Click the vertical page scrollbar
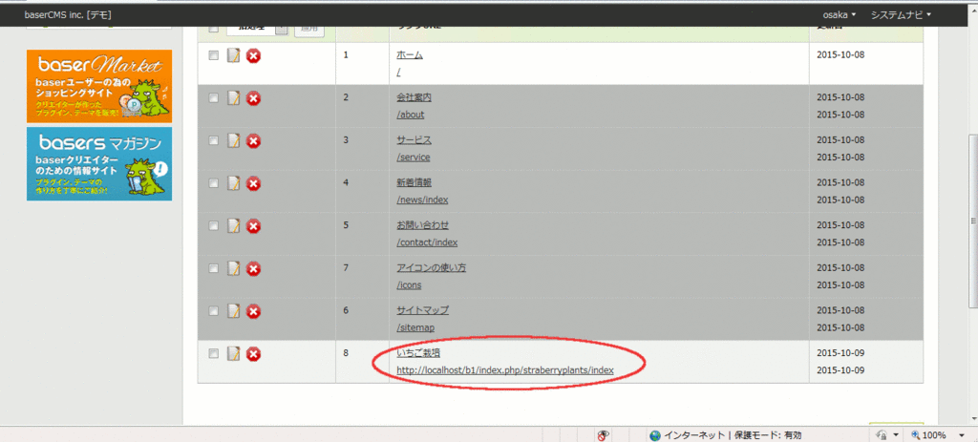The width and height of the screenshot is (978, 442). click(971, 221)
